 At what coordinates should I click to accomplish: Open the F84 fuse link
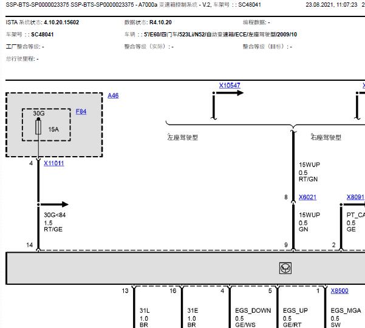pyautogui.click(x=81, y=112)
